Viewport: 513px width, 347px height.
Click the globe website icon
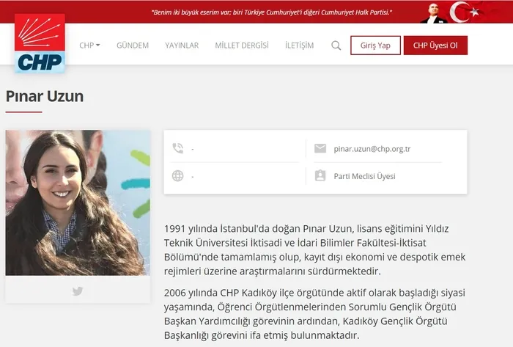(177, 176)
